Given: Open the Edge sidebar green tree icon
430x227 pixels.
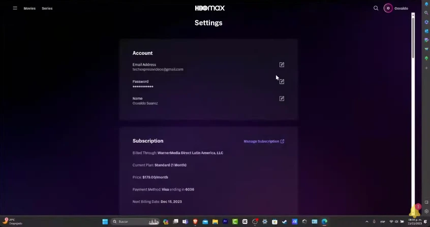Looking at the screenshot, I should (x=426, y=58).
